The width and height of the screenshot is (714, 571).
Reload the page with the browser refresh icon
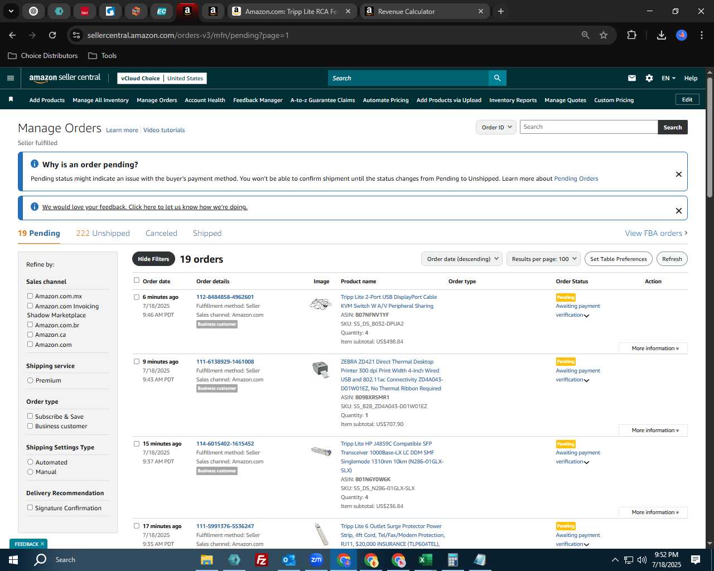tap(52, 35)
